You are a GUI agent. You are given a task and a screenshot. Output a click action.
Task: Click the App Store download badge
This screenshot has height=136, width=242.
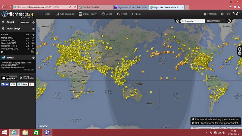click(9, 78)
